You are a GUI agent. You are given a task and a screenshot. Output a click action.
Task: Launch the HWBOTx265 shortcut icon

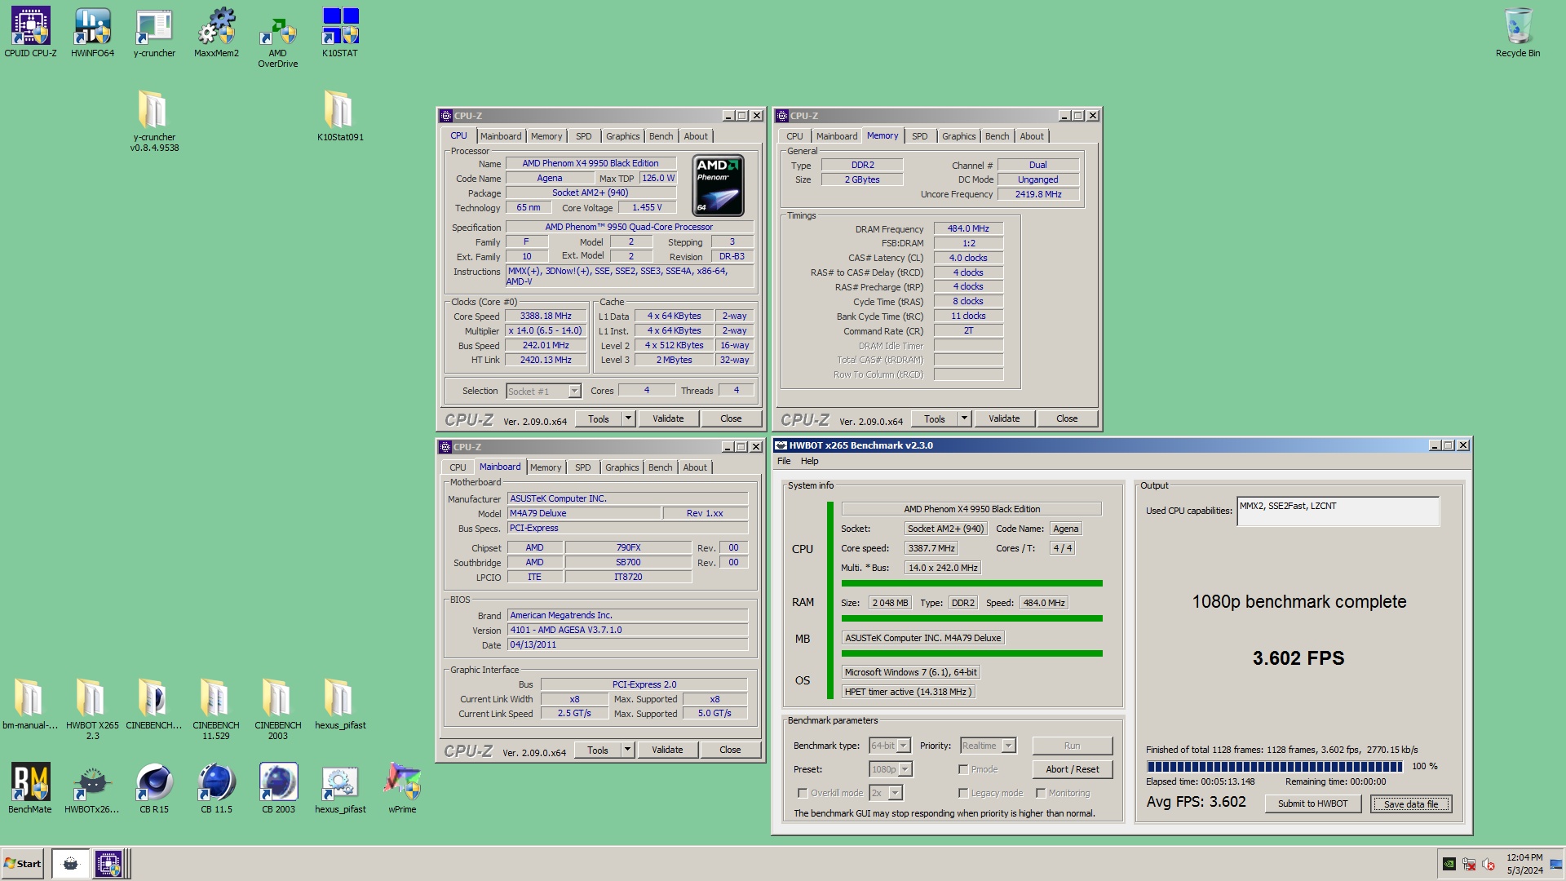(x=92, y=788)
